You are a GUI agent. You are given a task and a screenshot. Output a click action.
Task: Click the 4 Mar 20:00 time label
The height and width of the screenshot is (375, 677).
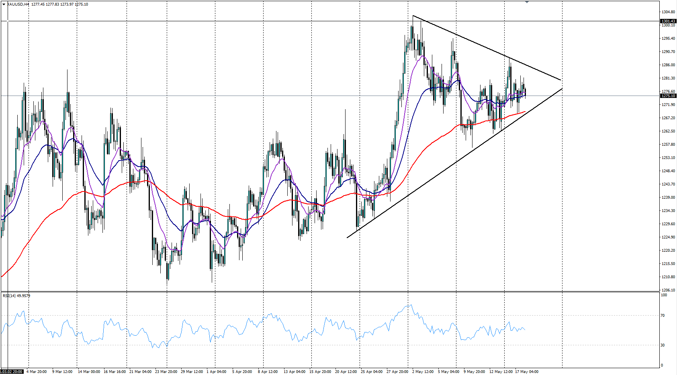37,372
